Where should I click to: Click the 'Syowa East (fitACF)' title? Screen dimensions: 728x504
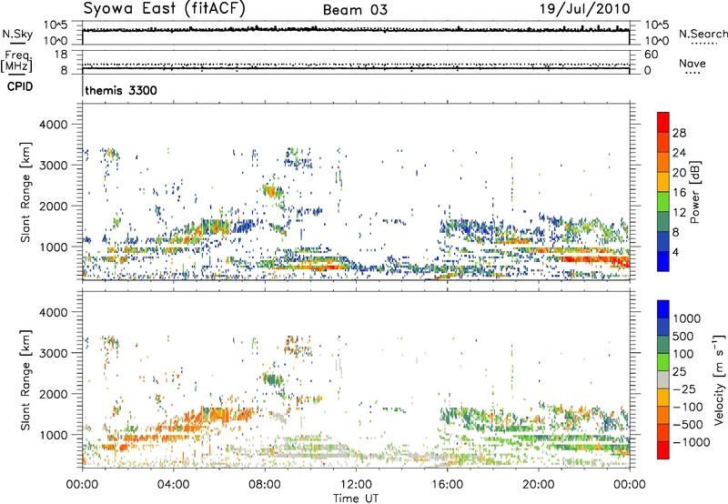pos(164,8)
